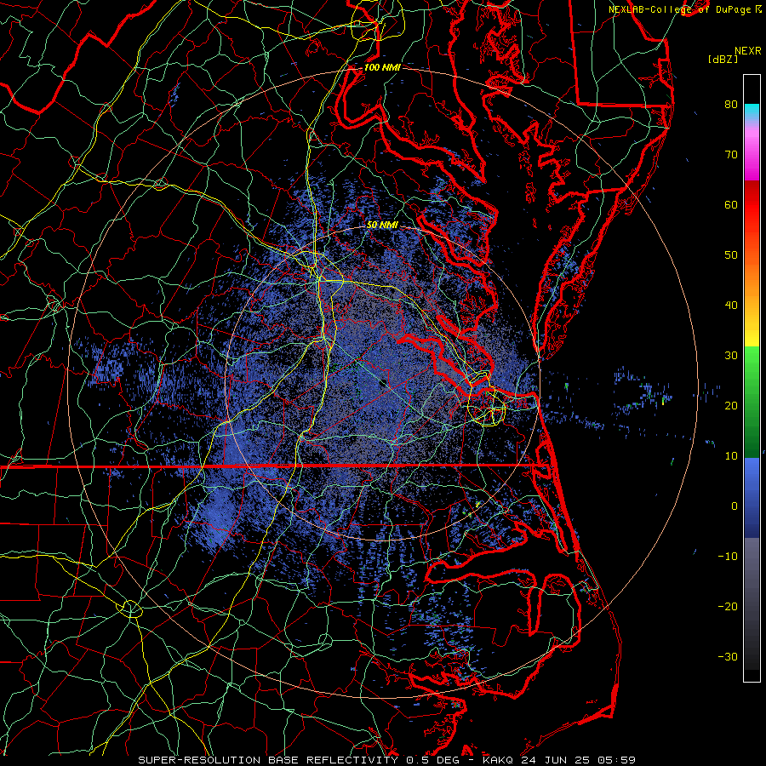
Task: Click the -30 dBZ scale value
Action: [x=728, y=656]
